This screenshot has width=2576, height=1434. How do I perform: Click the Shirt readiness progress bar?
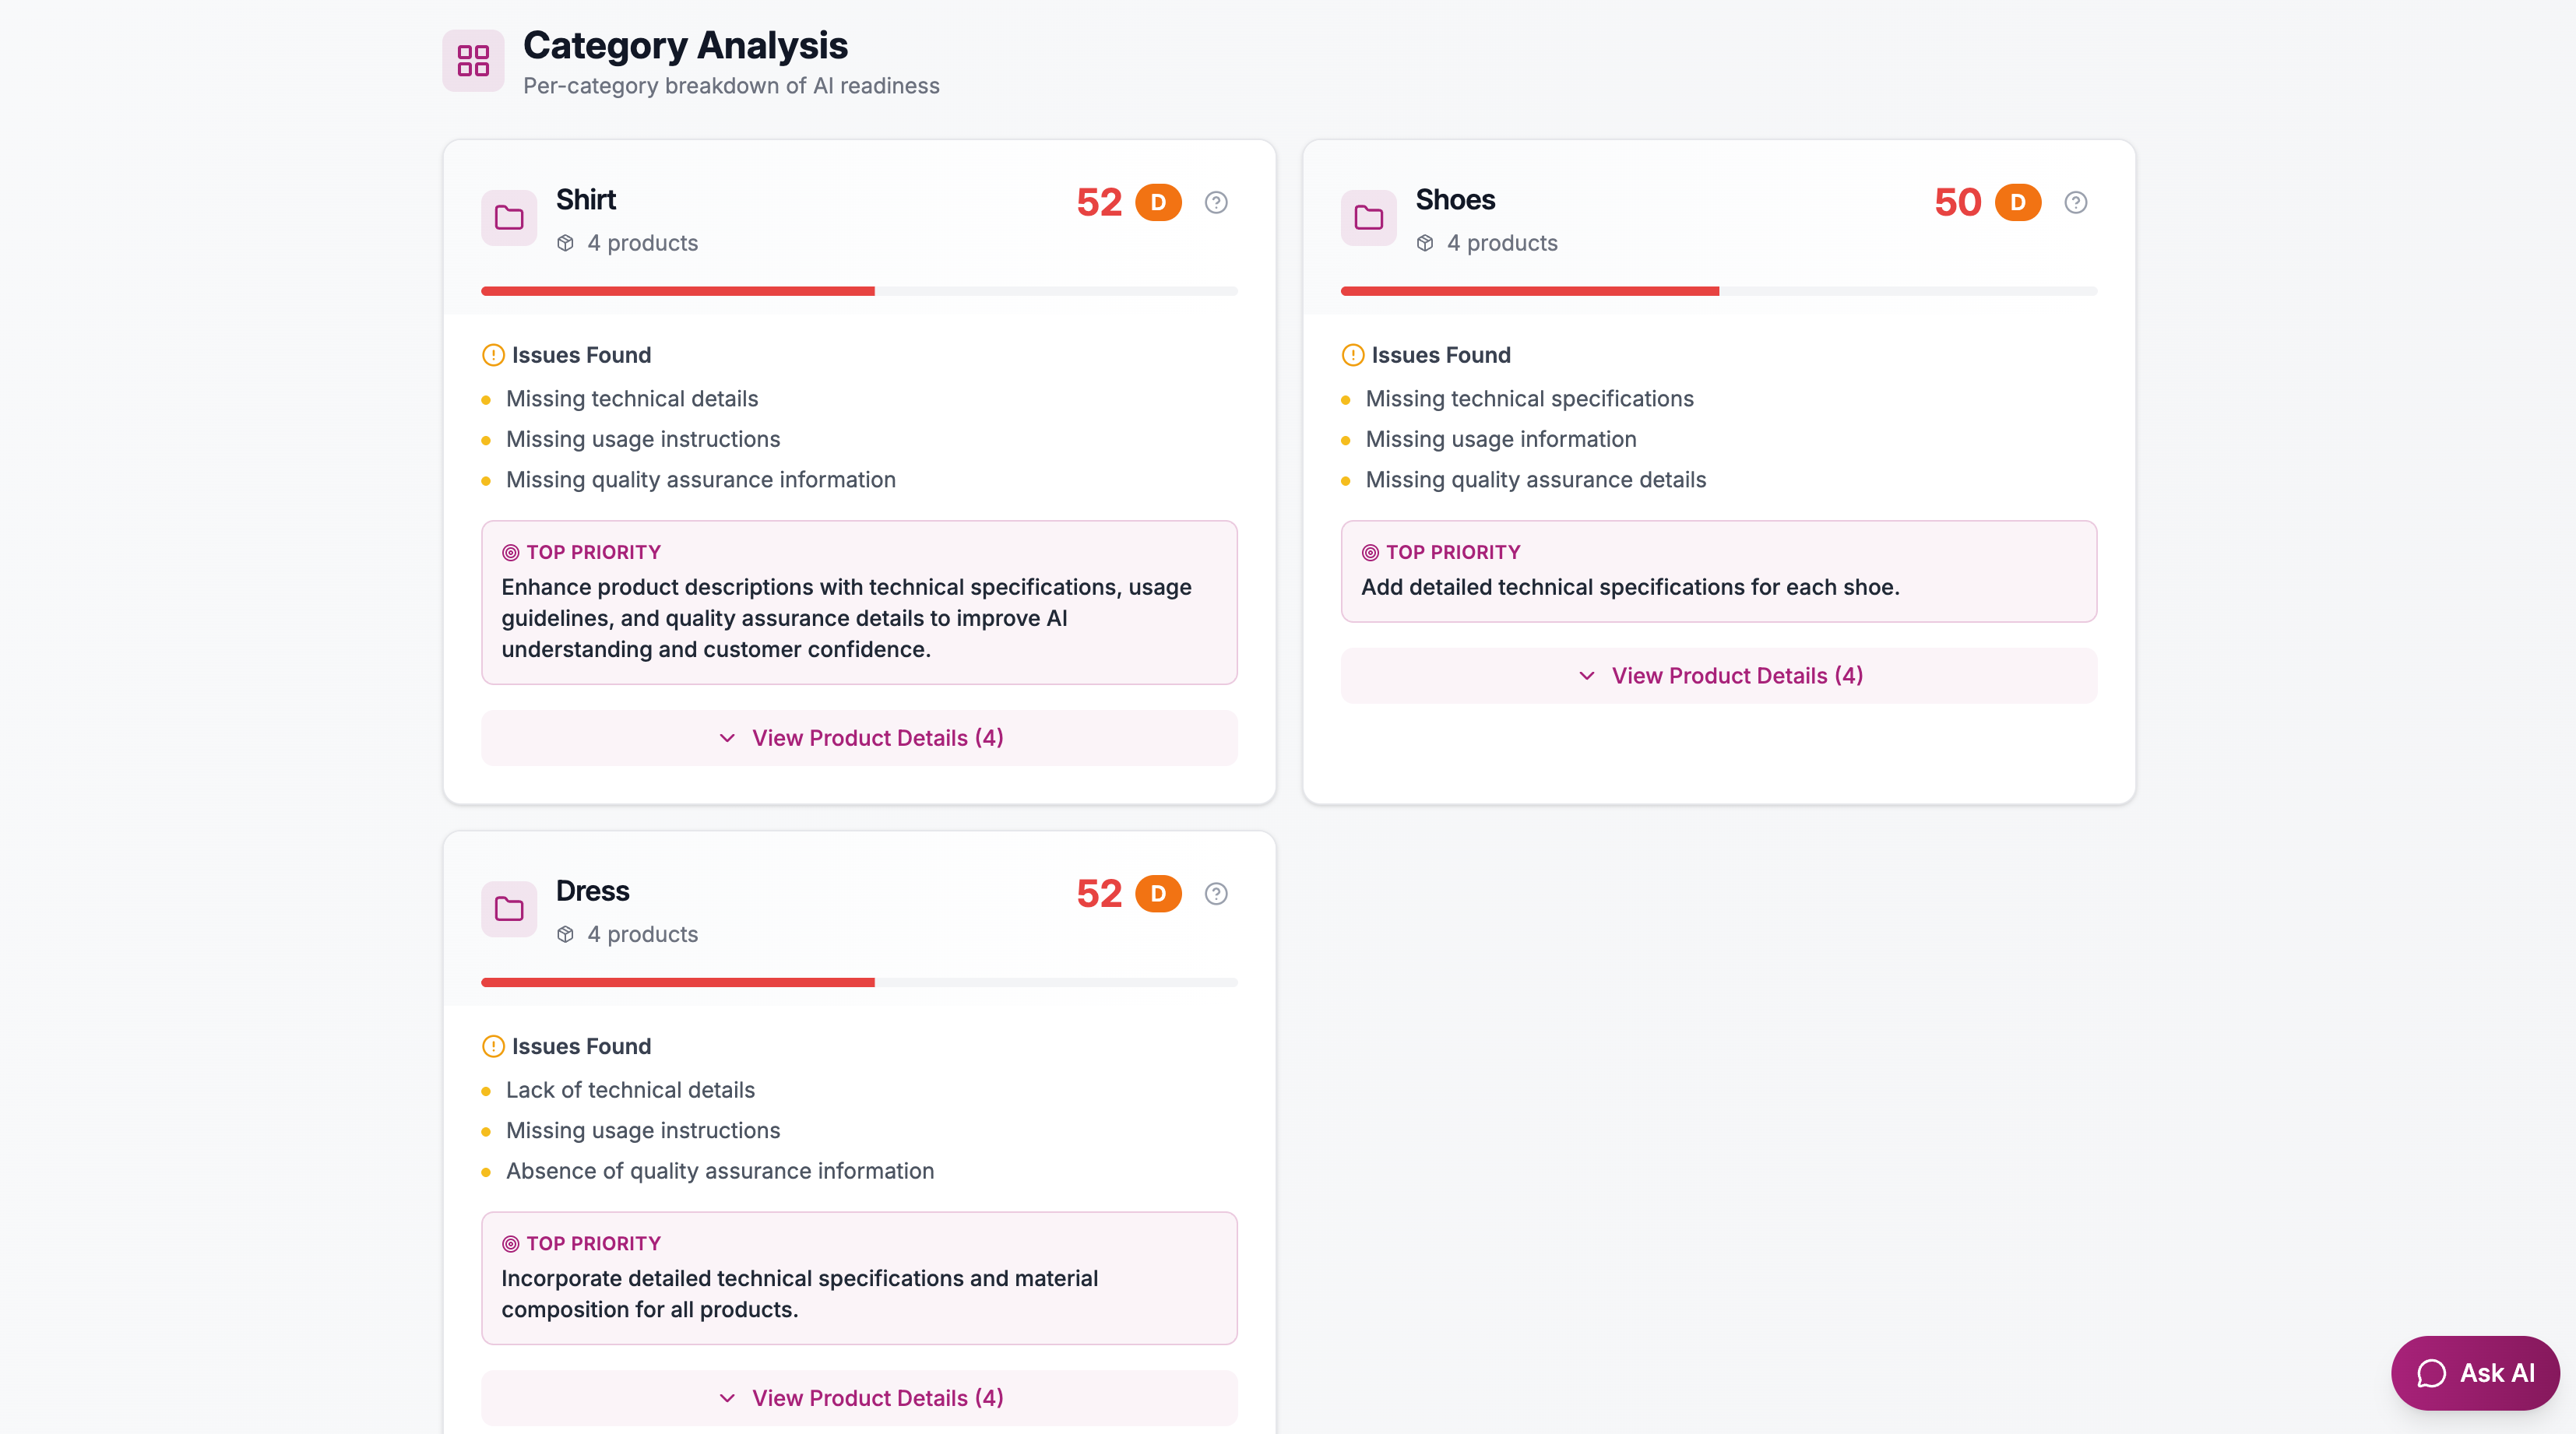point(858,291)
